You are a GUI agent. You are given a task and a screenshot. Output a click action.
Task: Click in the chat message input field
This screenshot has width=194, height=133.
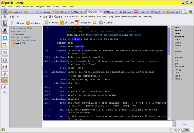[x=108, y=124]
